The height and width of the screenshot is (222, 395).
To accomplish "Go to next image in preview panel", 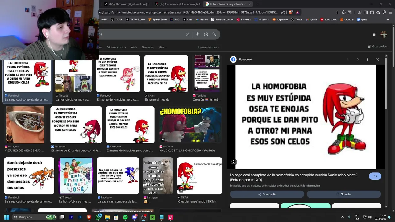I will pyautogui.click(x=357, y=60).
